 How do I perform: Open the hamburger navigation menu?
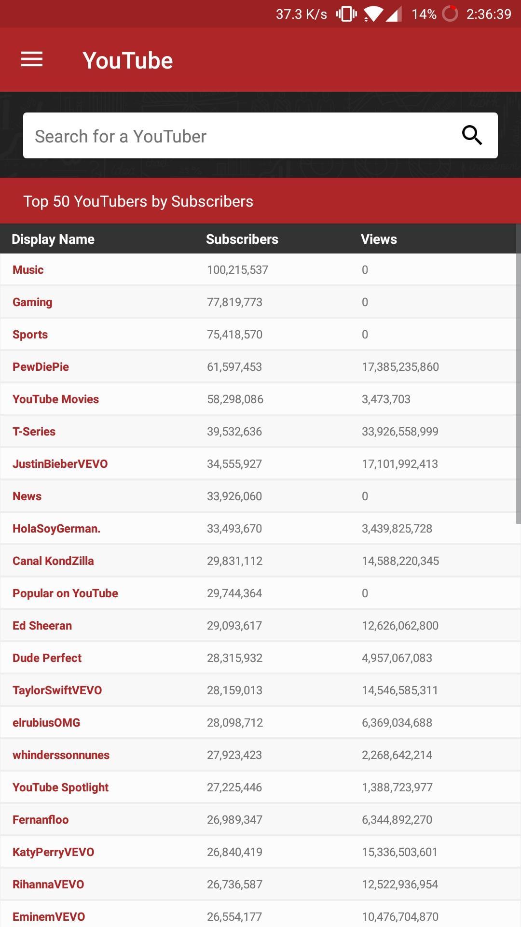tap(32, 59)
